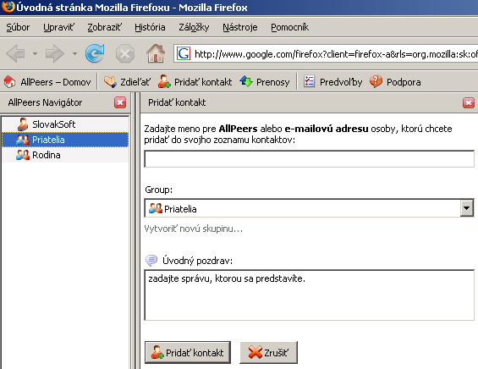Image resolution: width=478 pixels, height=369 pixels.
Task: Open the Back history dropdown arrow
Action: [x=36, y=53]
